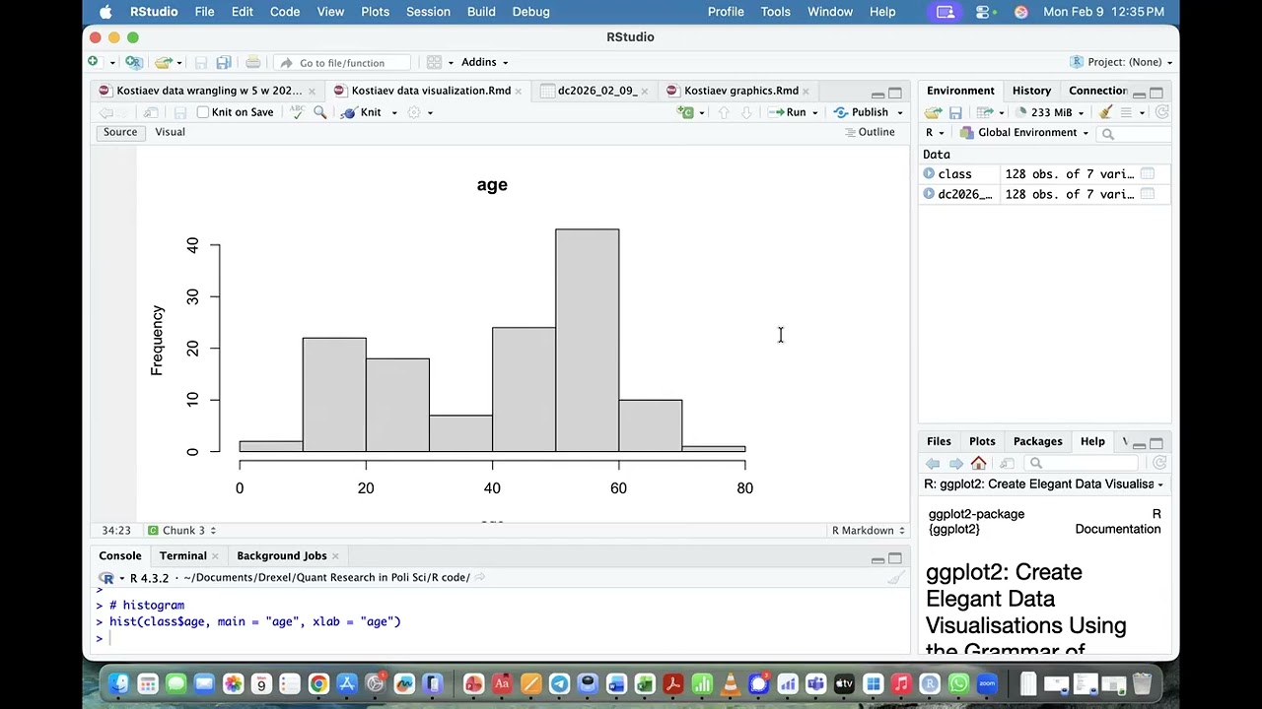Expand the class data frame row
Image resolution: width=1262 pixels, height=709 pixels.
tap(929, 173)
